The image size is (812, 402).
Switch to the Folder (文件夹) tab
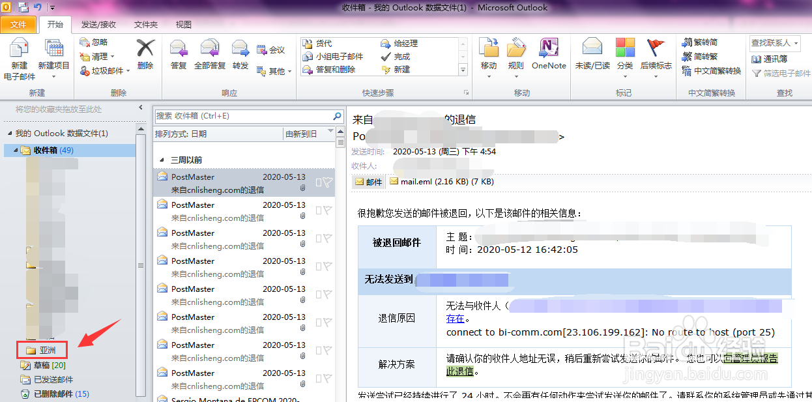(x=146, y=25)
